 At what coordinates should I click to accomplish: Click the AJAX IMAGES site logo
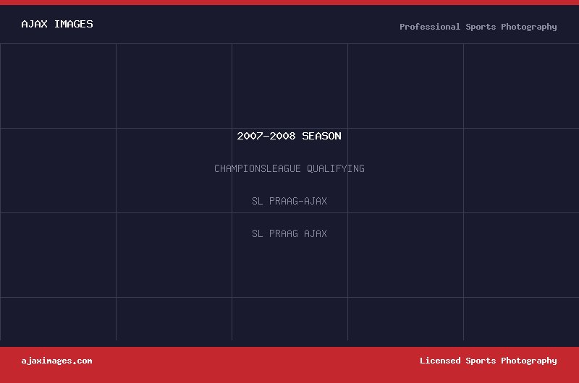click(57, 24)
